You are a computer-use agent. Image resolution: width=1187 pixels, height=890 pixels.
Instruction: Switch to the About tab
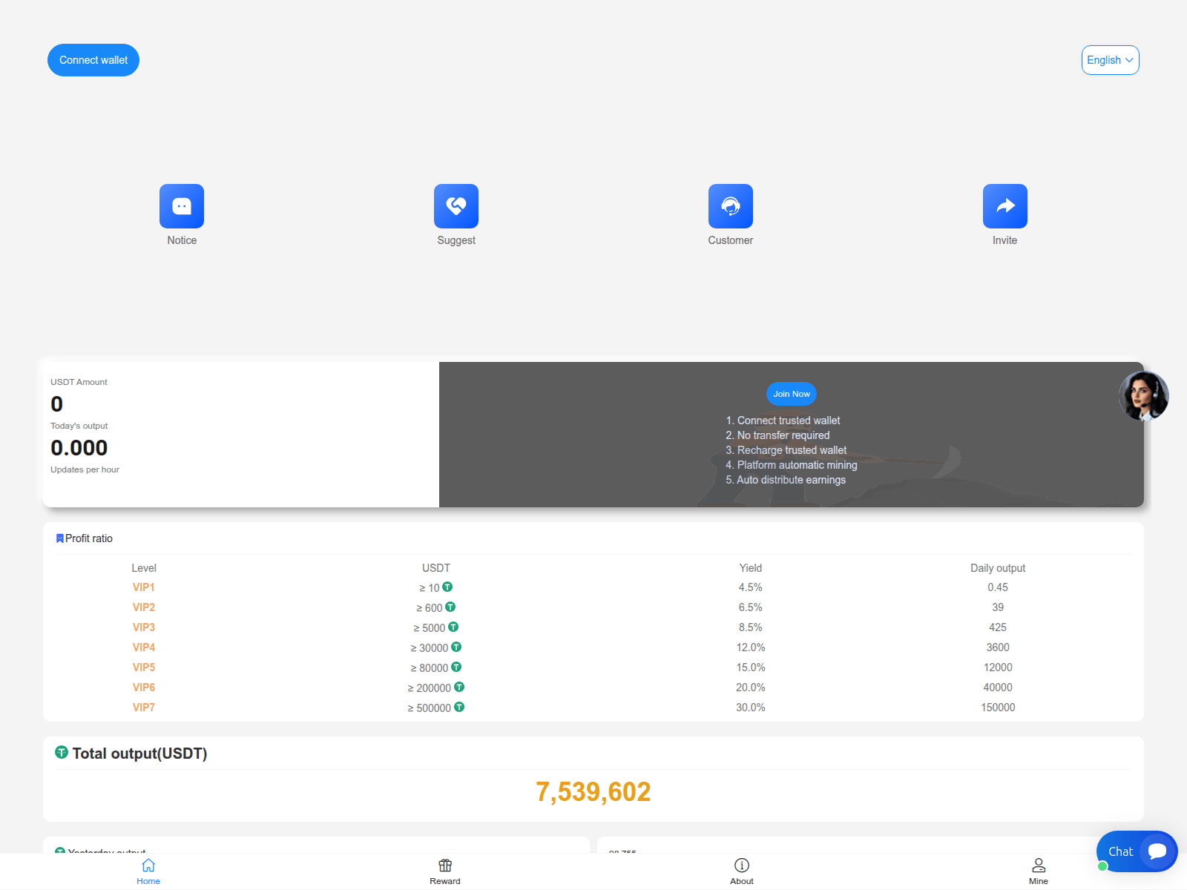(741, 872)
